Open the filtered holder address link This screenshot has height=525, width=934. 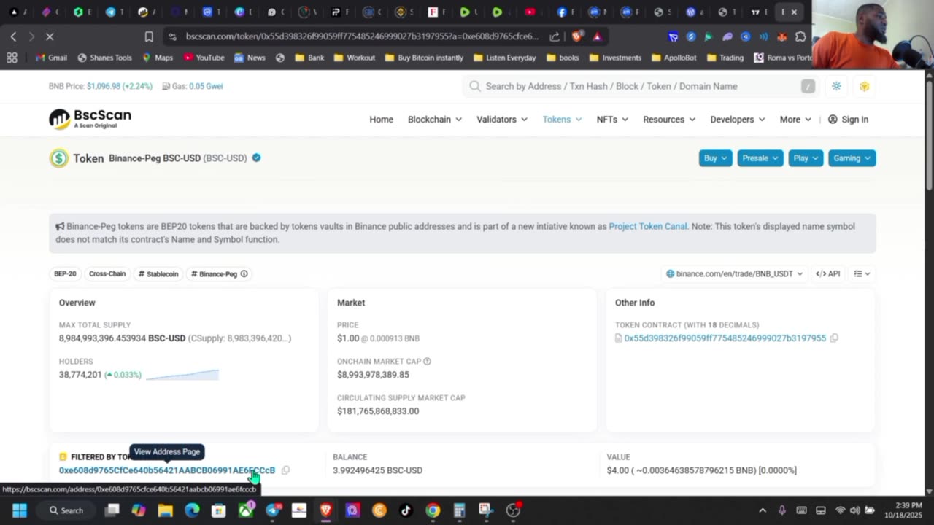coord(167,470)
